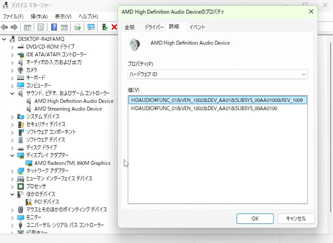The width and height of the screenshot is (333, 243).
Task: Select the PCI デバイス warning icon entry
Action: (x=29, y=202)
